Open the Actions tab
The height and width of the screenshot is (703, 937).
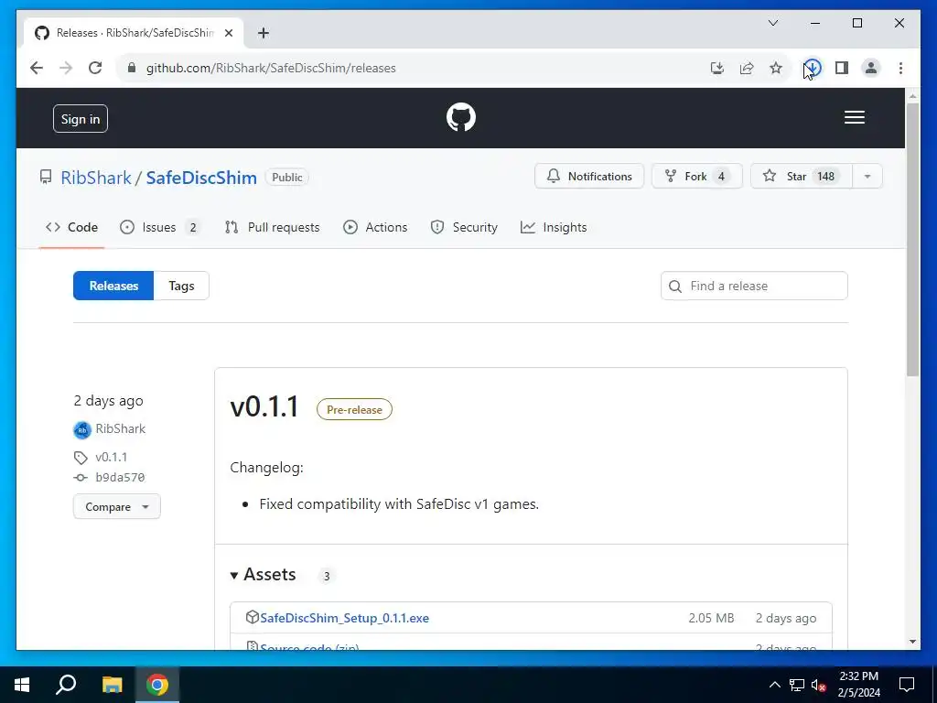click(x=375, y=227)
